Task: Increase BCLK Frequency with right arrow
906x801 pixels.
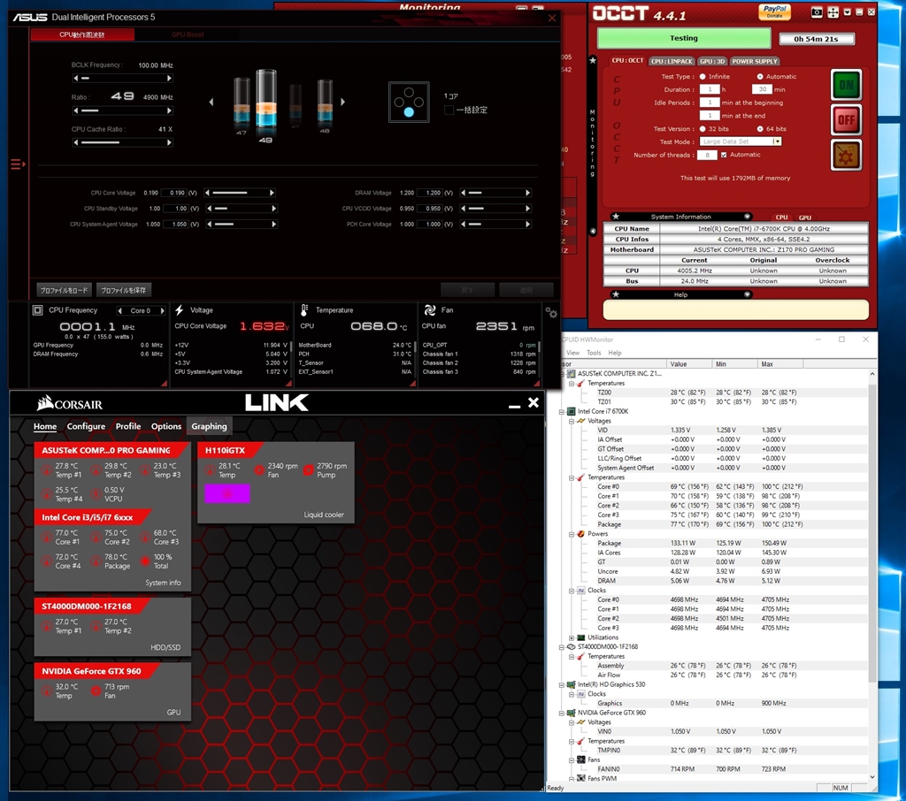Action: click(169, 78)
